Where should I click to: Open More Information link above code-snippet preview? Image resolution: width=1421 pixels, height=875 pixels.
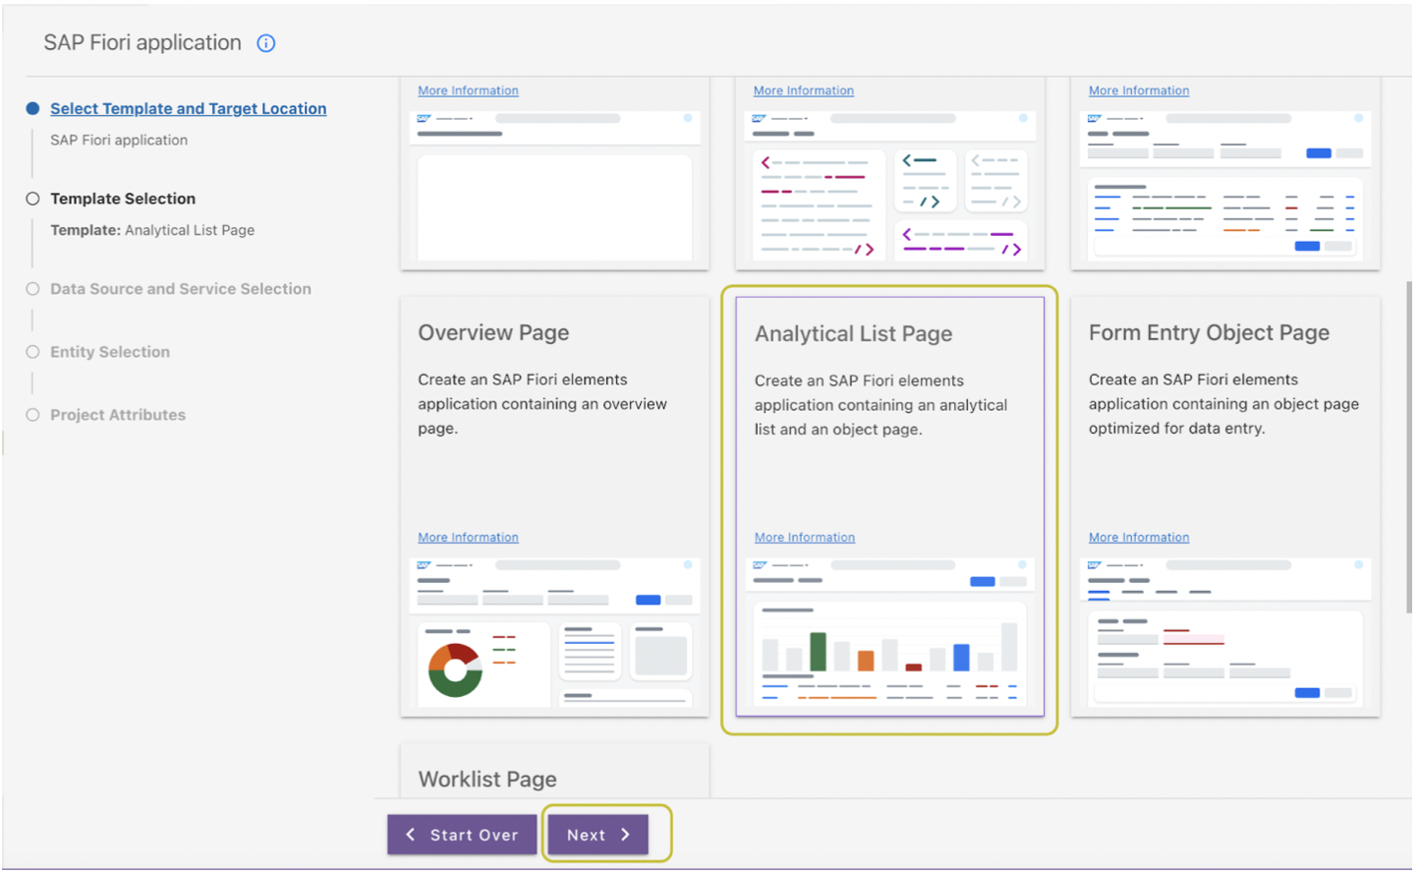(x=804, y=90)
